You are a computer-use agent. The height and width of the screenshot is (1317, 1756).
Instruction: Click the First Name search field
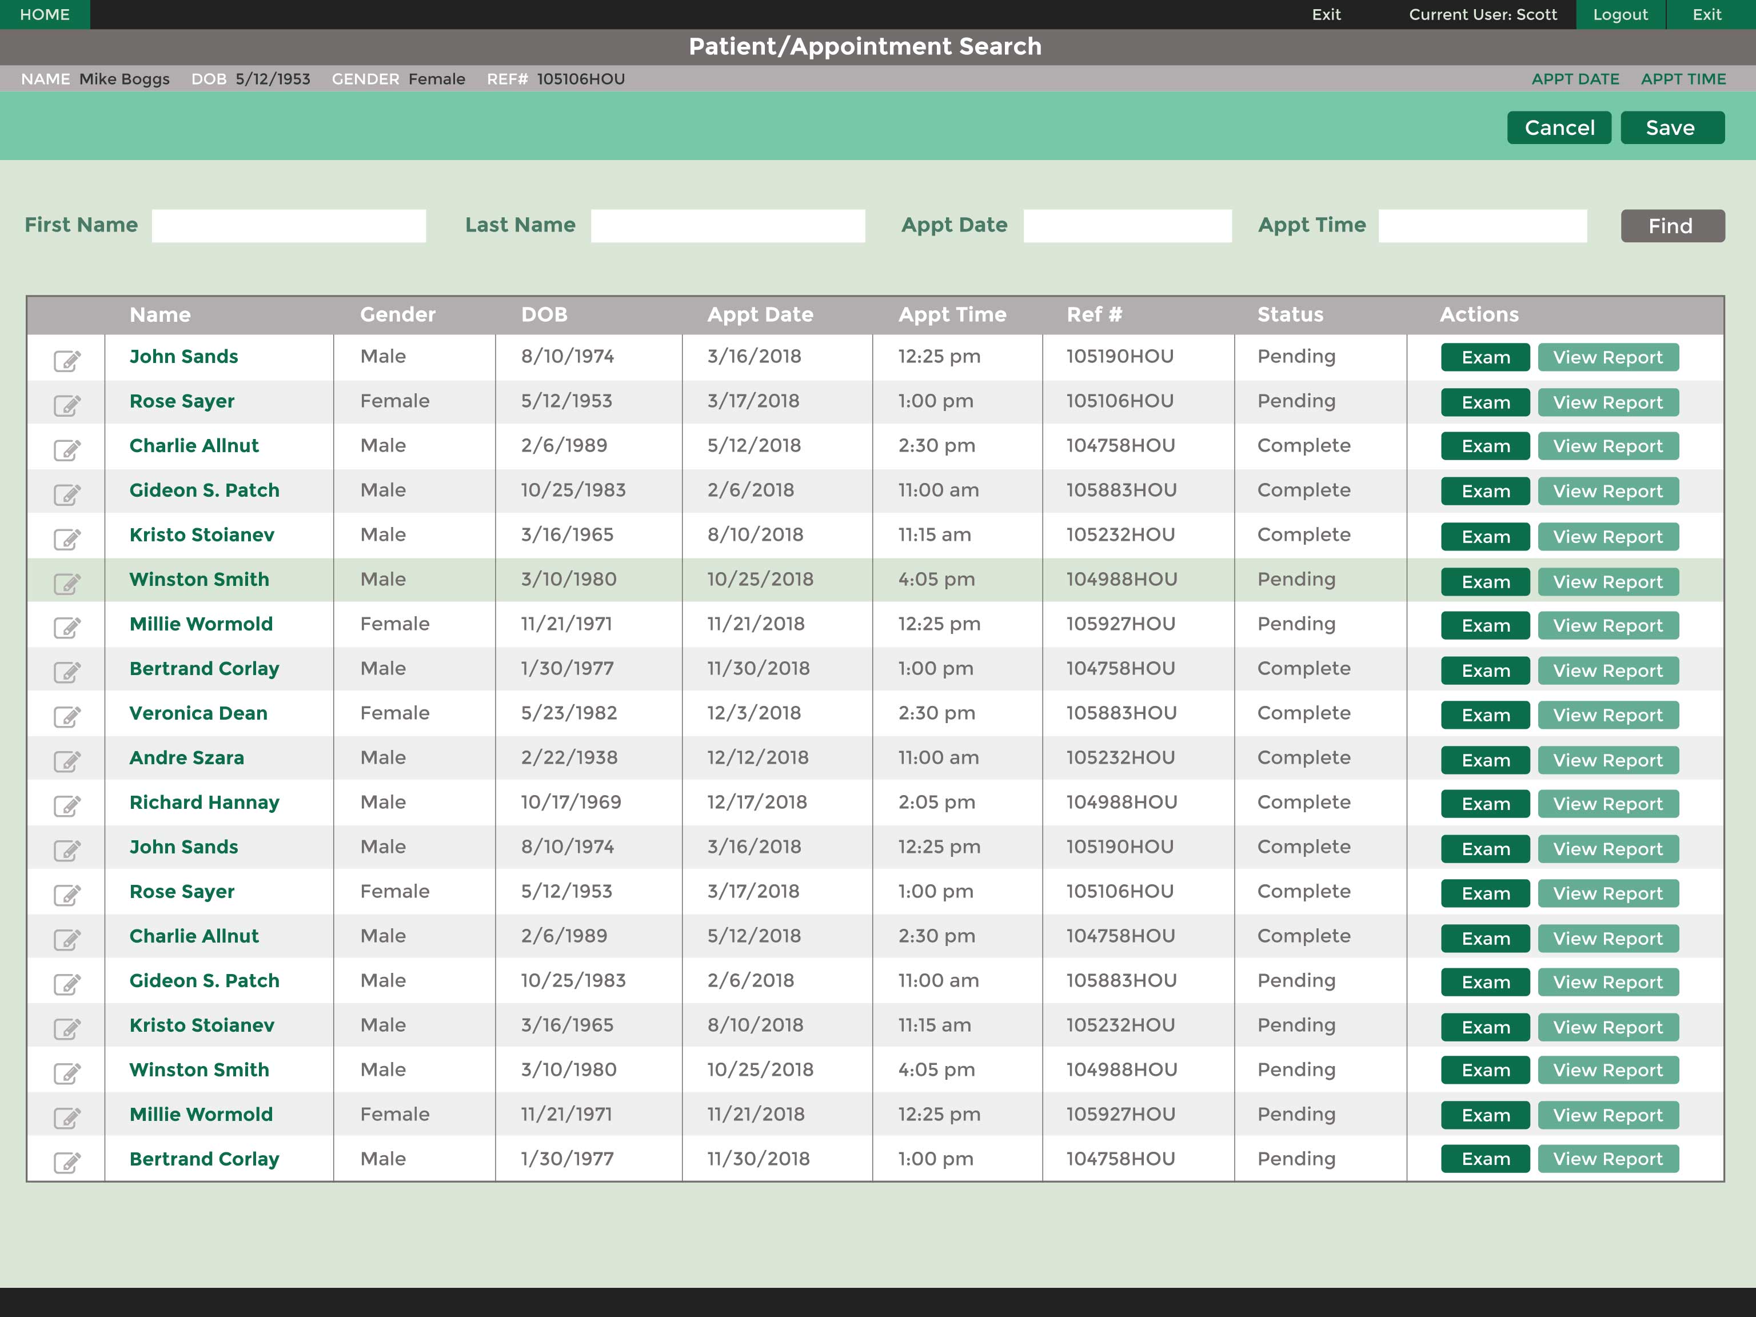[289, 225]
